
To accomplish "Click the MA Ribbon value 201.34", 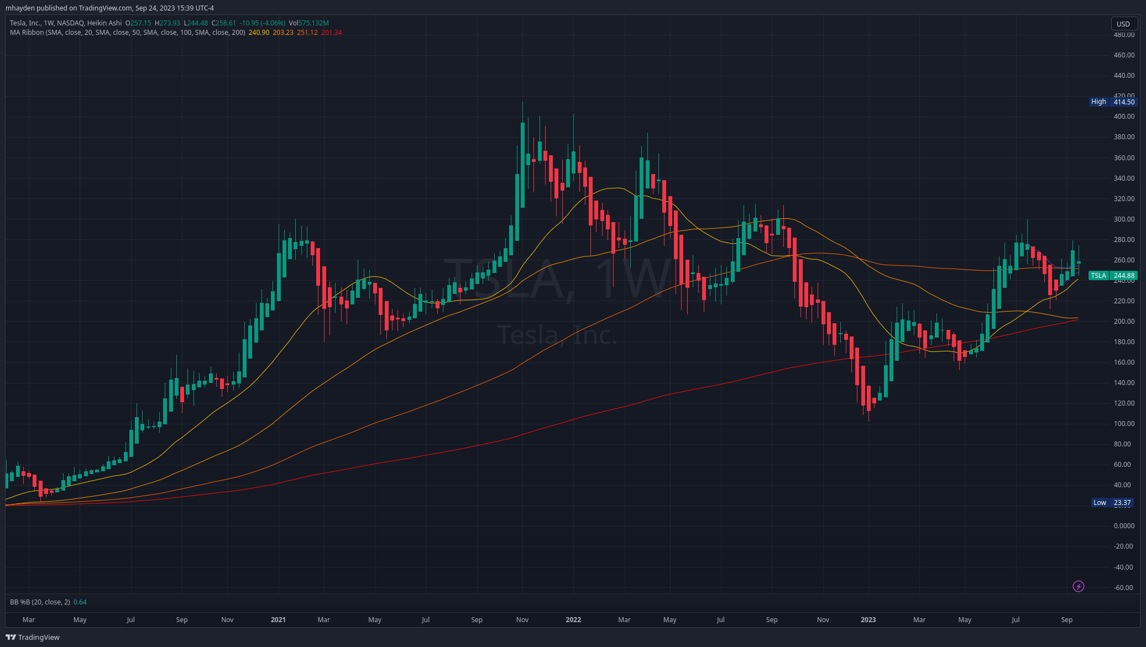I will point(332,33).
